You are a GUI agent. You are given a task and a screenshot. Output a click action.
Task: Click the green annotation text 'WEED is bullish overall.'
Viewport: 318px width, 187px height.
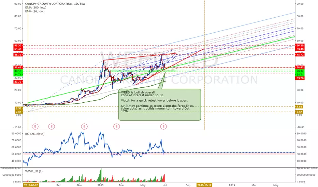tap(139, 92)
